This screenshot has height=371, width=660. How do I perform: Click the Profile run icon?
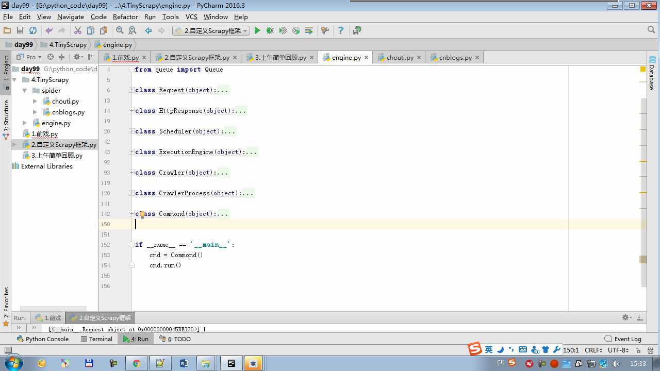(x=296, y=31)
